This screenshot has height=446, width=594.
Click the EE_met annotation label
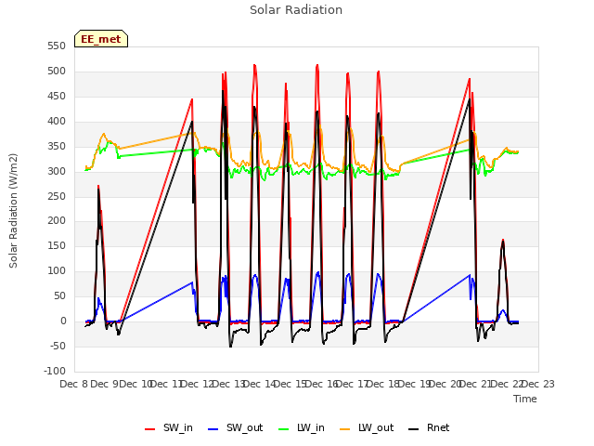pyautogui.click(x=101, y=39)
